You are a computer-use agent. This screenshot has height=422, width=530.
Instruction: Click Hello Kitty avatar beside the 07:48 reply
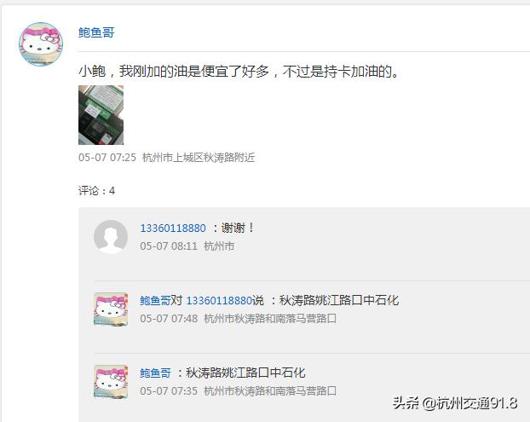111,309
